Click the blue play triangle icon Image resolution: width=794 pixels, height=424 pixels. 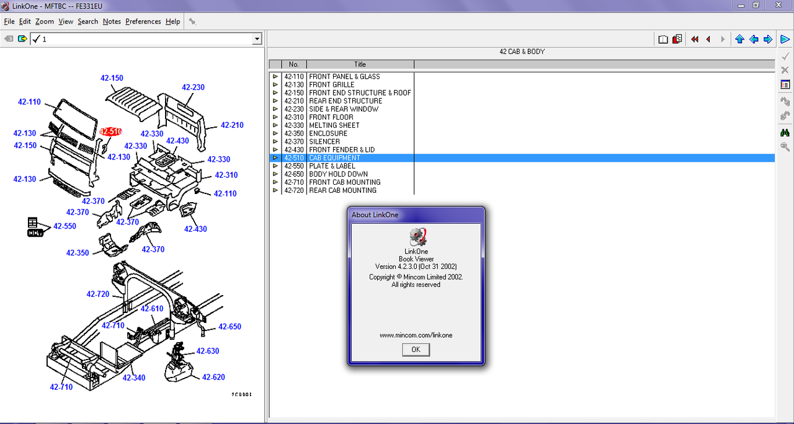(x=785, y=39)
